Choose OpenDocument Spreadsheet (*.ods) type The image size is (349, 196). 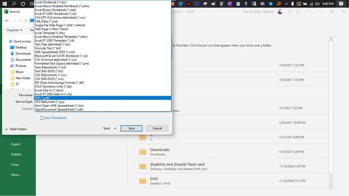[x=103, y=109]
